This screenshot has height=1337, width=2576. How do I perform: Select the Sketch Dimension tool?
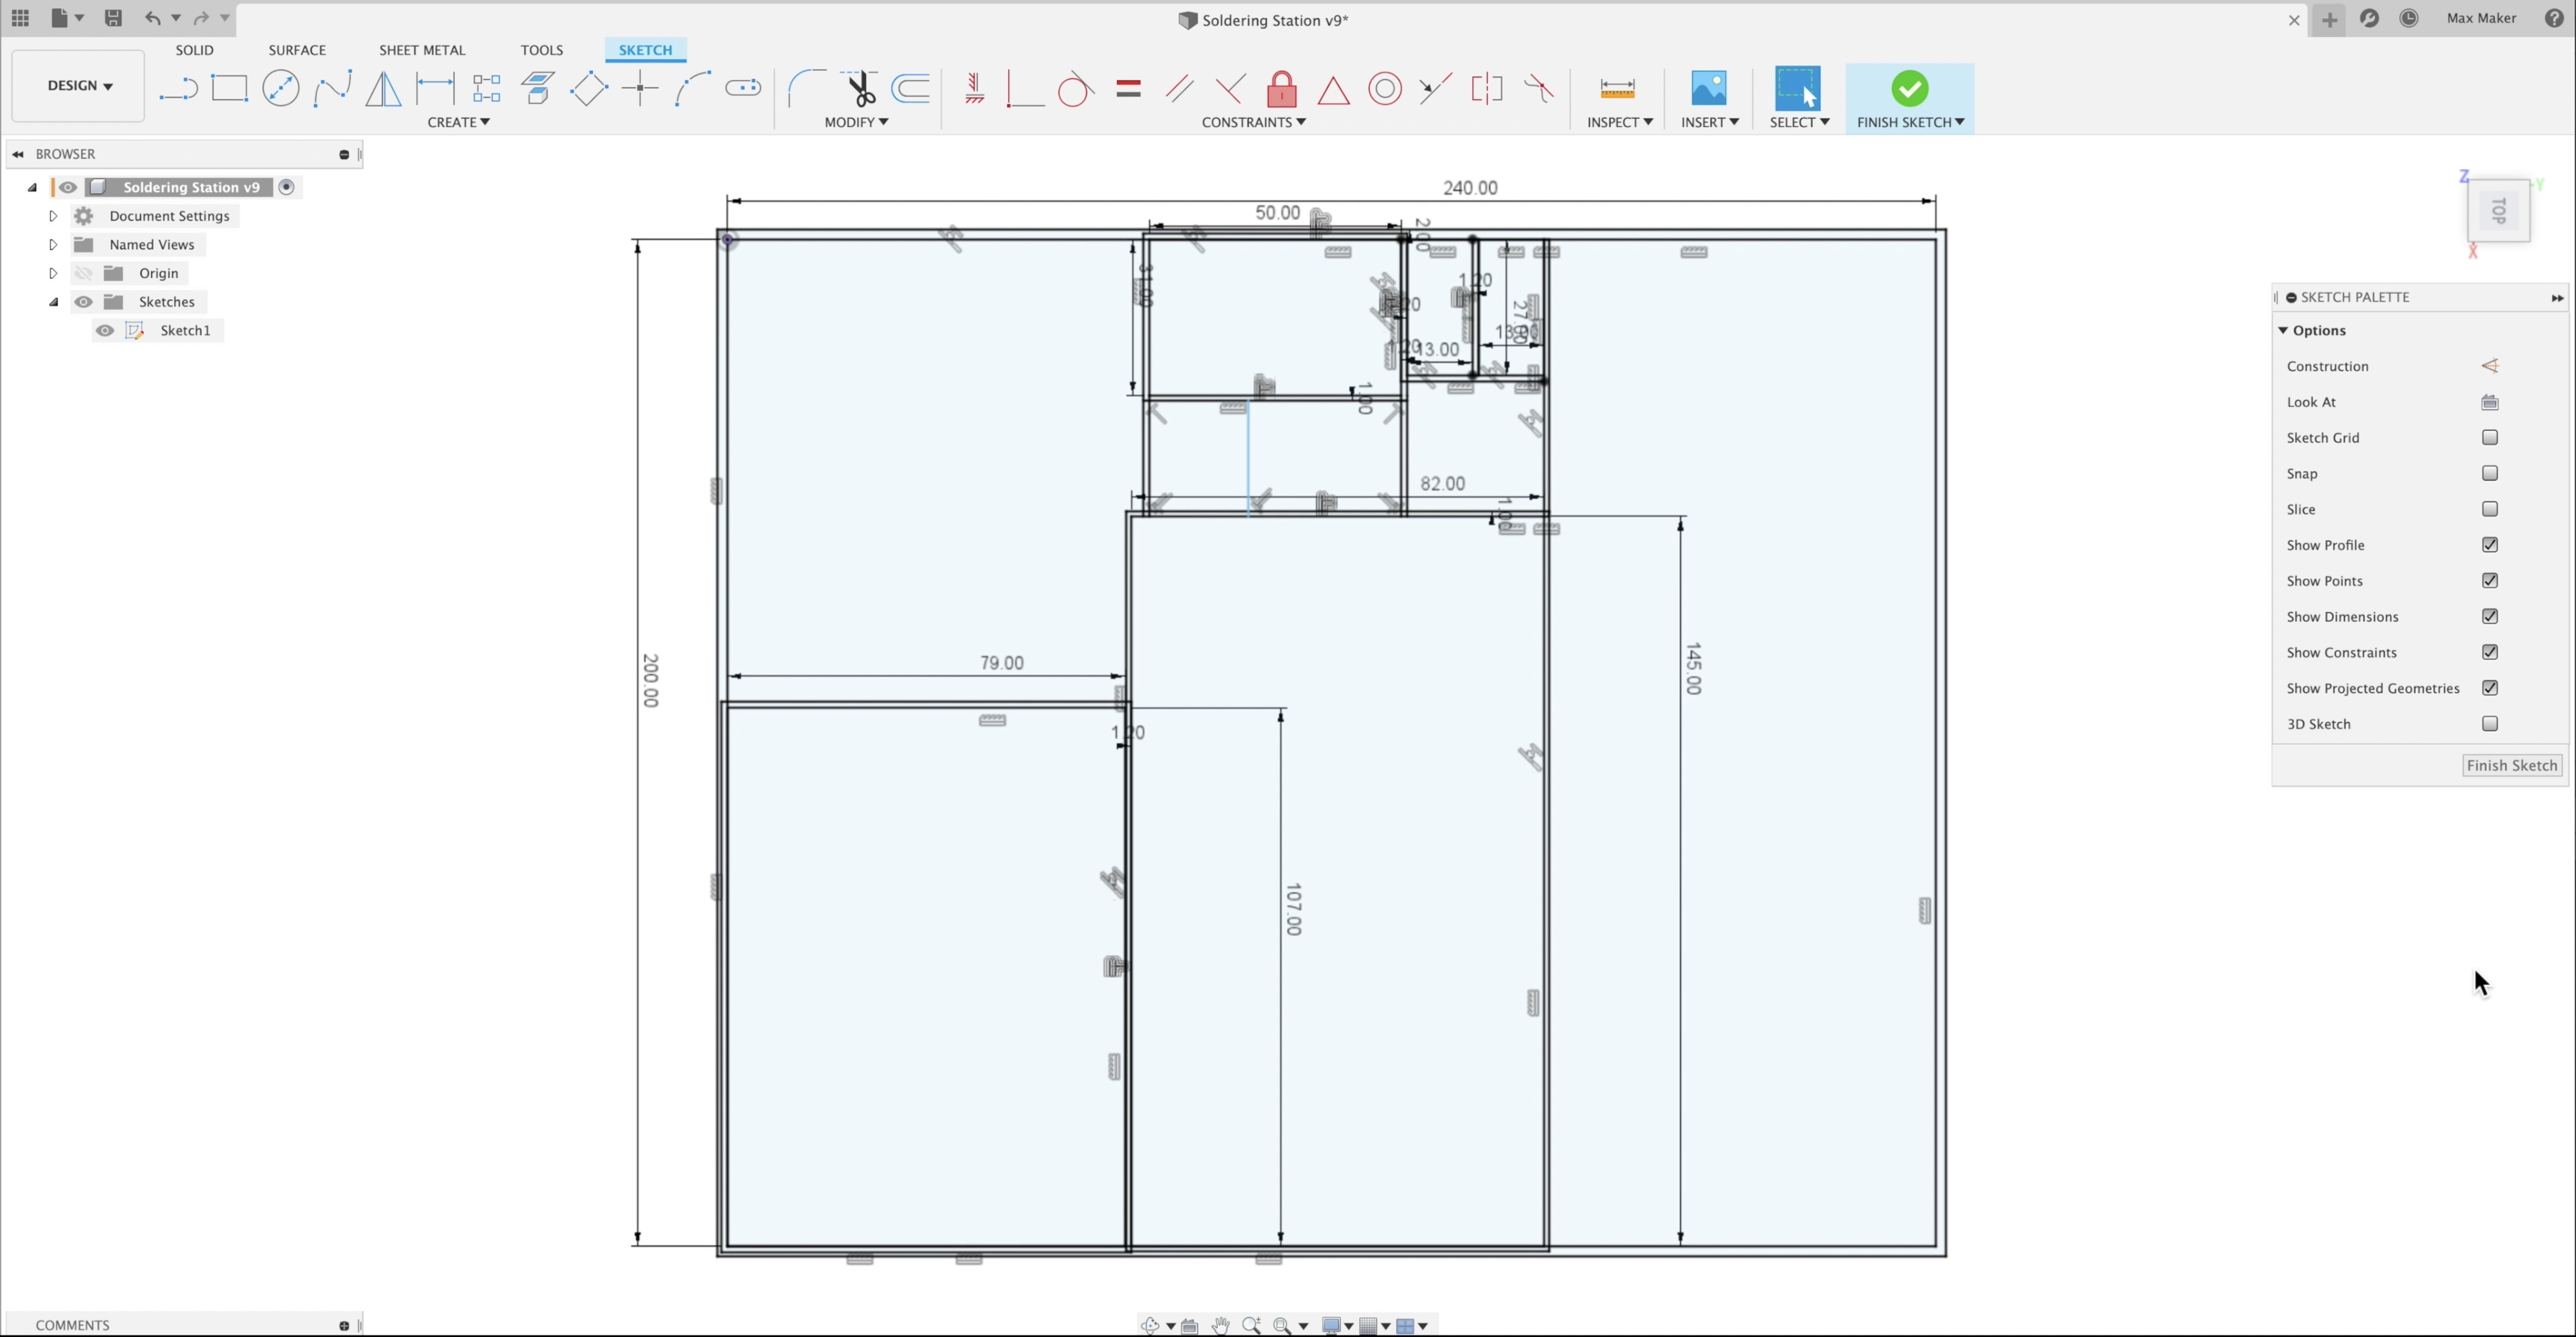(435, 89)
